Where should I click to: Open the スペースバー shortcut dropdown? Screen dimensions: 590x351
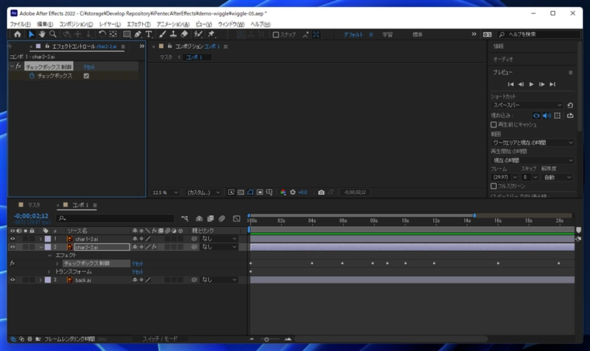pos(527,105)
